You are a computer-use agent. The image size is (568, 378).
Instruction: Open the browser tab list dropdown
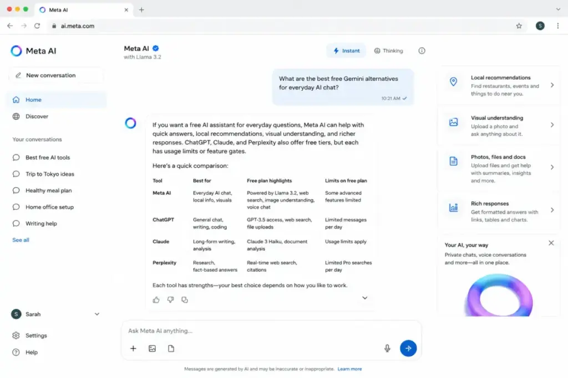[558, 9]
